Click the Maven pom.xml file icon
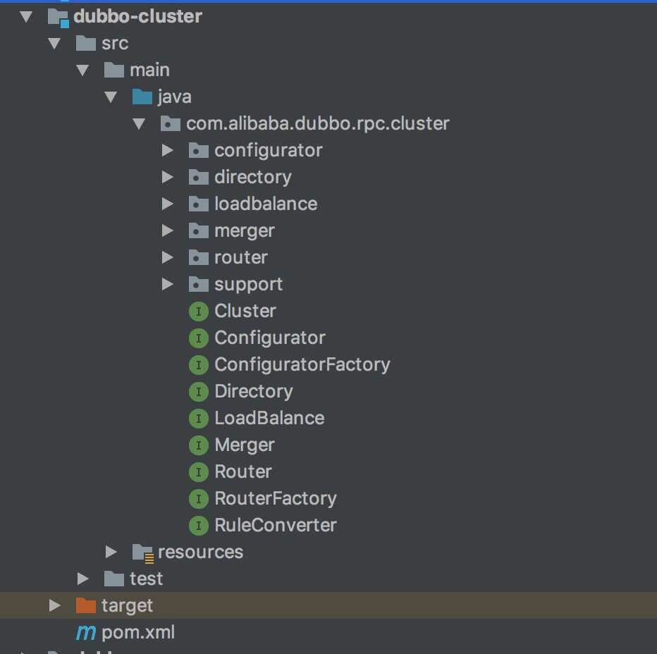Viewport: 657px width, 654px height. [86, 632]
